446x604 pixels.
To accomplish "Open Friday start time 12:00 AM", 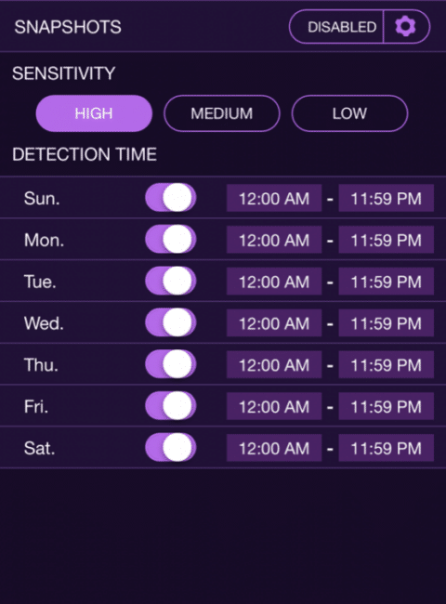I will pyautogui.click(x=274, y=406).
